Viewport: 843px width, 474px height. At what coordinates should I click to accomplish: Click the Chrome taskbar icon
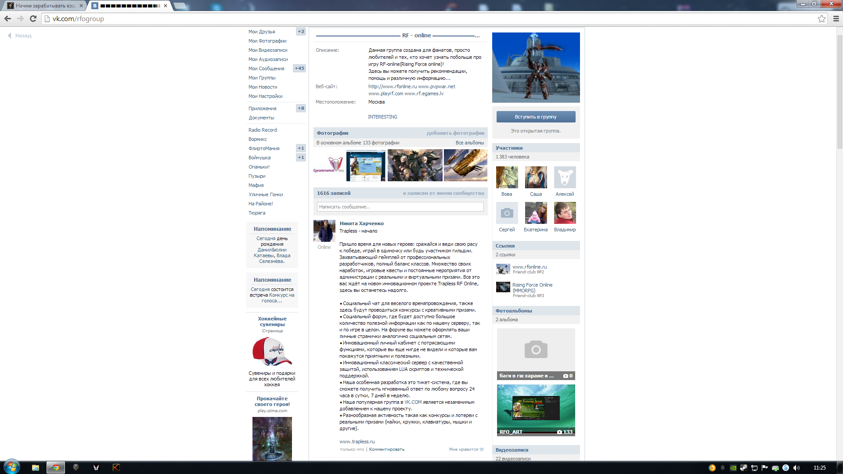[56, 467]
